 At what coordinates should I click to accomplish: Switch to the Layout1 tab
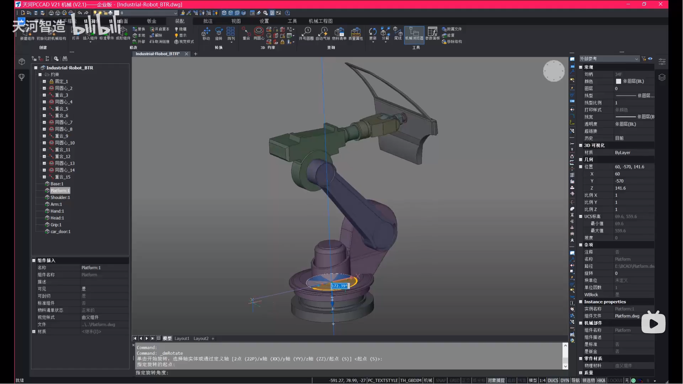[x=182, y=339]
